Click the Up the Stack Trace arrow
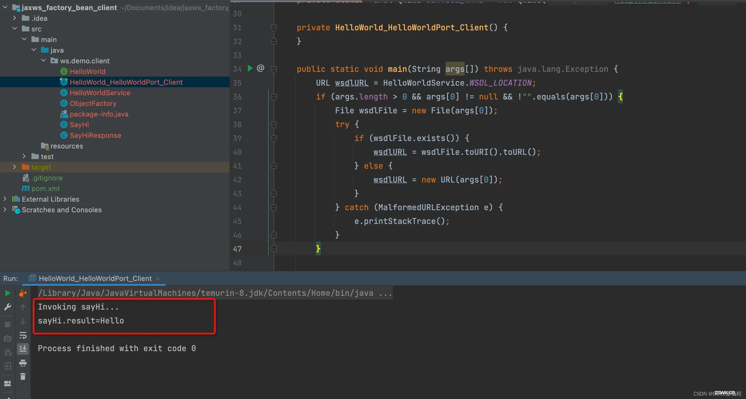746x399 pixels. pos(23,307)
